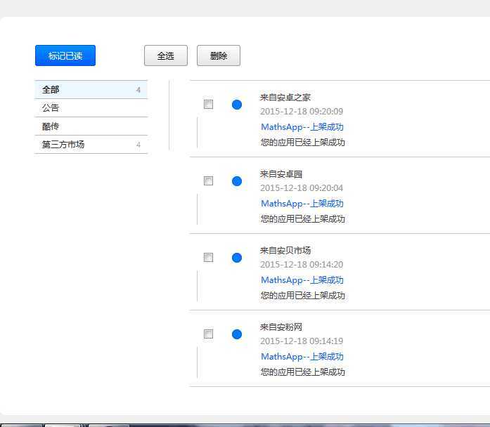Click the 全部 unread count 4
Image resolution: width=490 pixels, height=427 pixels.
(138, 90)
